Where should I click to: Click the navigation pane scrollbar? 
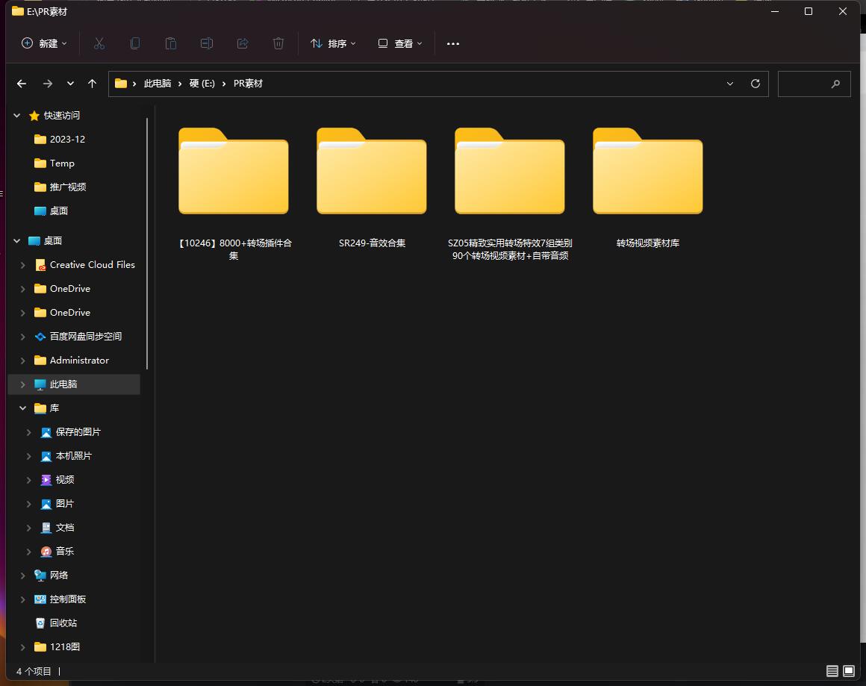coord(147,243)
